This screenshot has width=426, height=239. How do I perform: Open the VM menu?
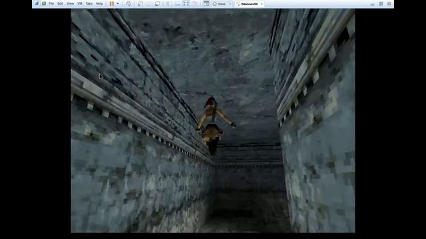pos(80,4)
